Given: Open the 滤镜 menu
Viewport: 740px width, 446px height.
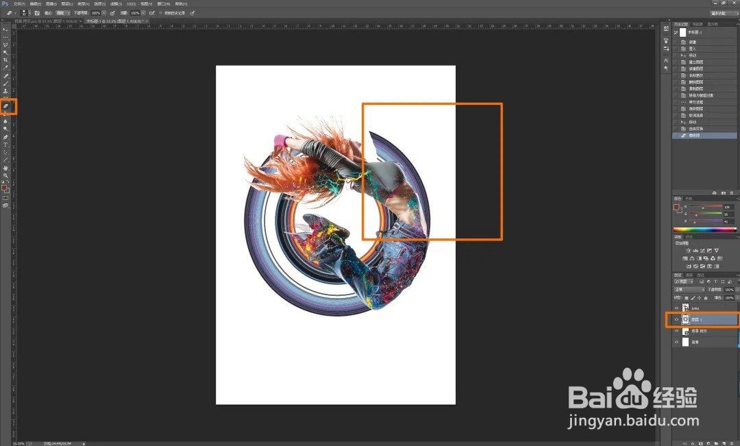Looking at the screenshot, I should pos(114,4).
